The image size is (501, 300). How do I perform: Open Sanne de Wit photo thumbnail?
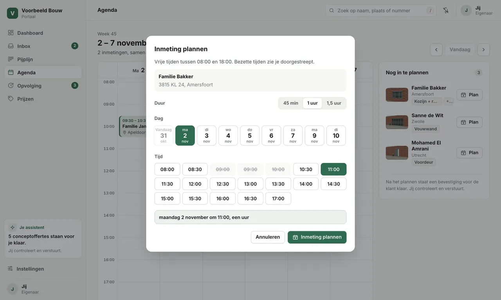pos(397,122)
